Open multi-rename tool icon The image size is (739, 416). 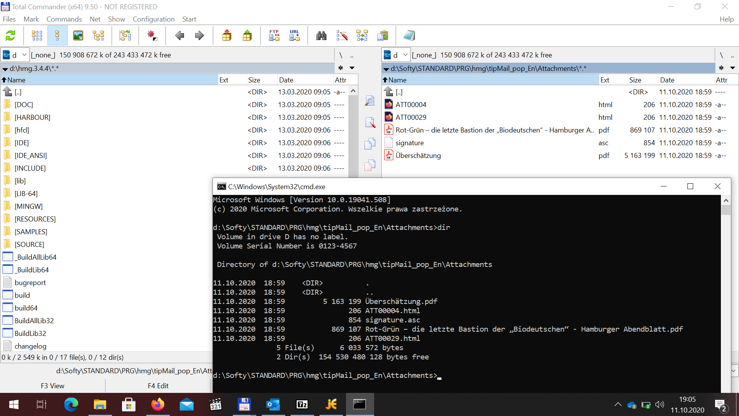point(342,36)
